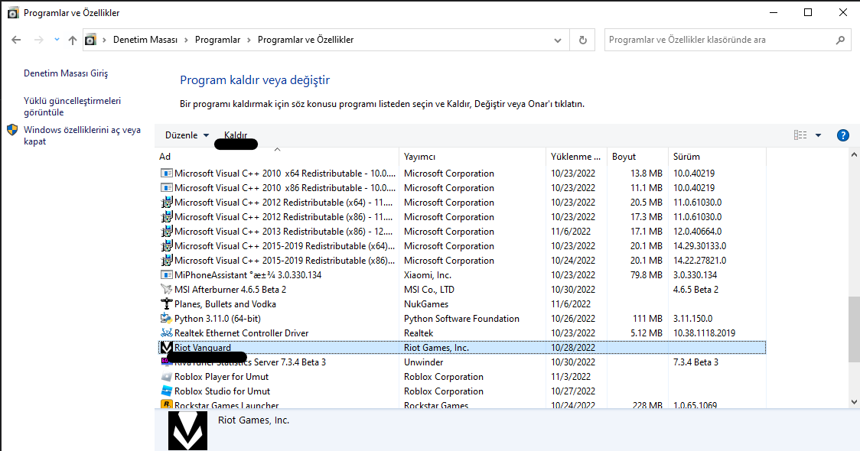
Task: Click the window title bar icon
Action: [x=12, y=12]
